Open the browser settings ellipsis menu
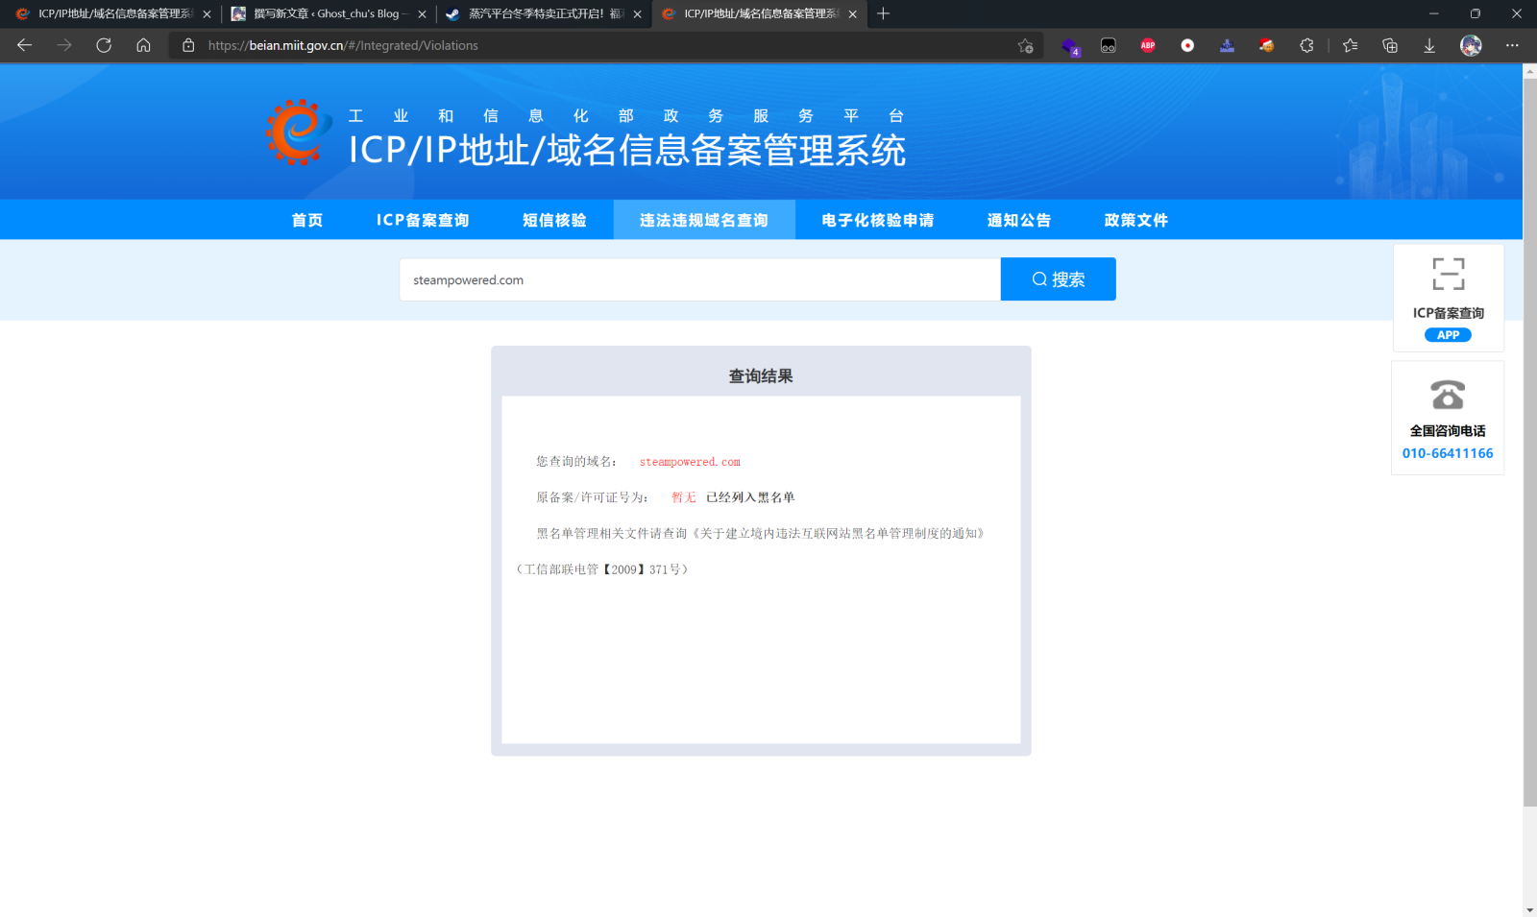Viewport: 1537px width, 917px height. (1512, 45)
